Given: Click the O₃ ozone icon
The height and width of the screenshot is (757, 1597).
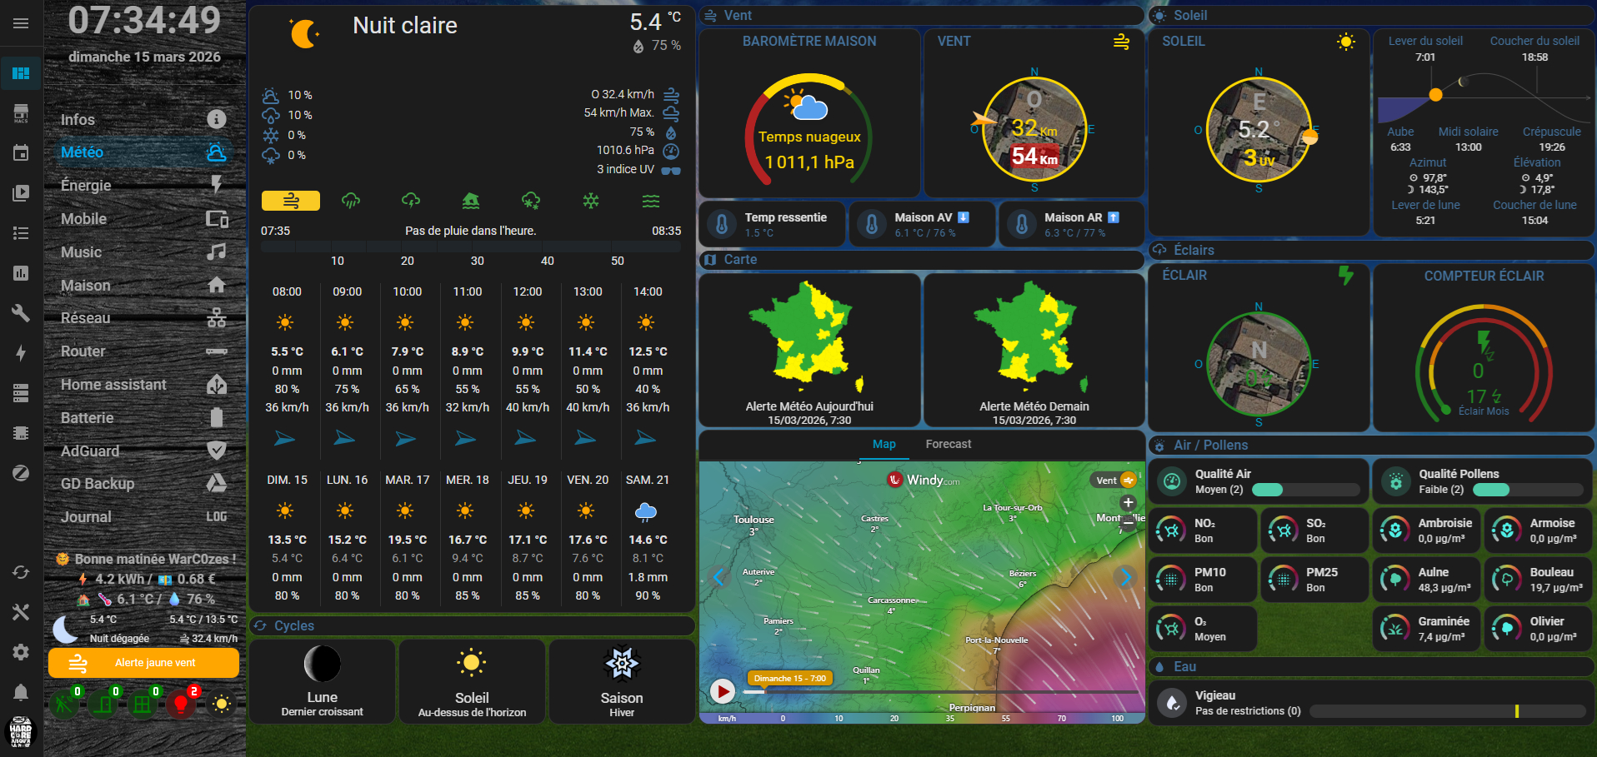Looking at the screenshot, I should tap(1171, 628).
